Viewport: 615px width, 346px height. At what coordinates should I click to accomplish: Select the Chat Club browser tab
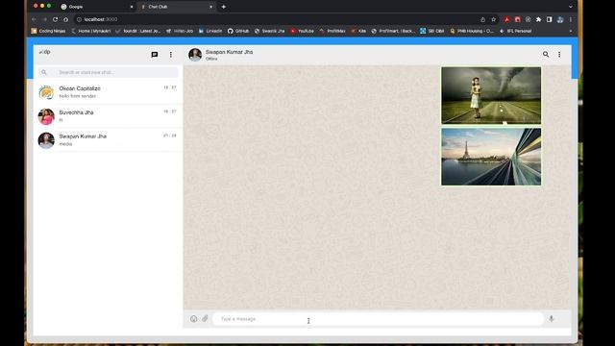tap(177, 7)
